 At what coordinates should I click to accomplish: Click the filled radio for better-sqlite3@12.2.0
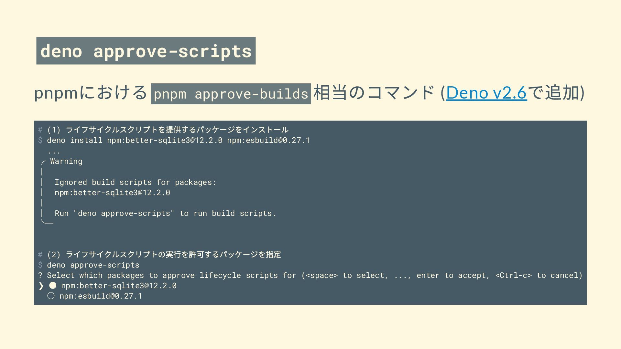tap(53, 285)
